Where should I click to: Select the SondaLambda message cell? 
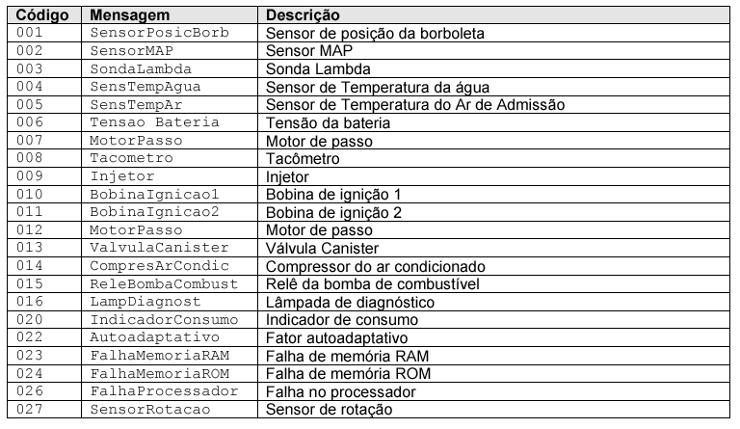141,68
